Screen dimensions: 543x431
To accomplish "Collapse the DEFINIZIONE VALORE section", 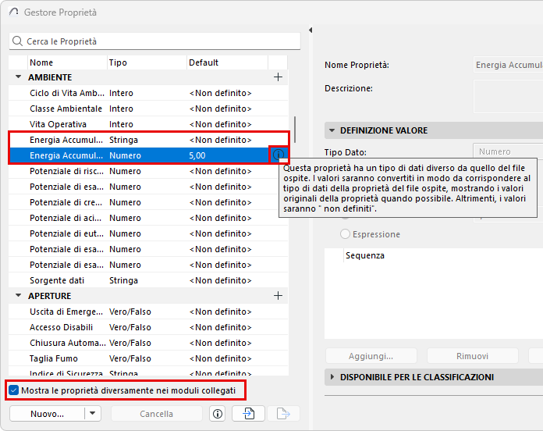I will coord(332,130).
